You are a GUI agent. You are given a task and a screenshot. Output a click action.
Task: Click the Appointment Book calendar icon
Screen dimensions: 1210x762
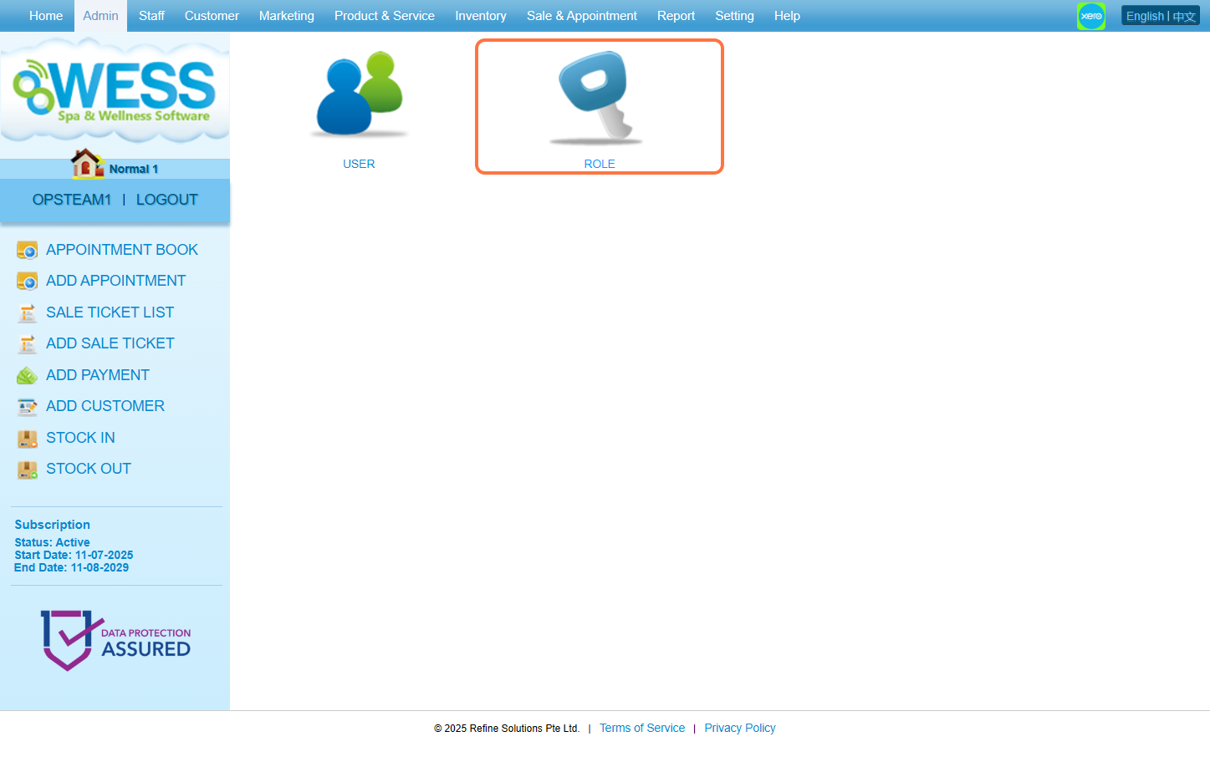(x=28, y=250)
